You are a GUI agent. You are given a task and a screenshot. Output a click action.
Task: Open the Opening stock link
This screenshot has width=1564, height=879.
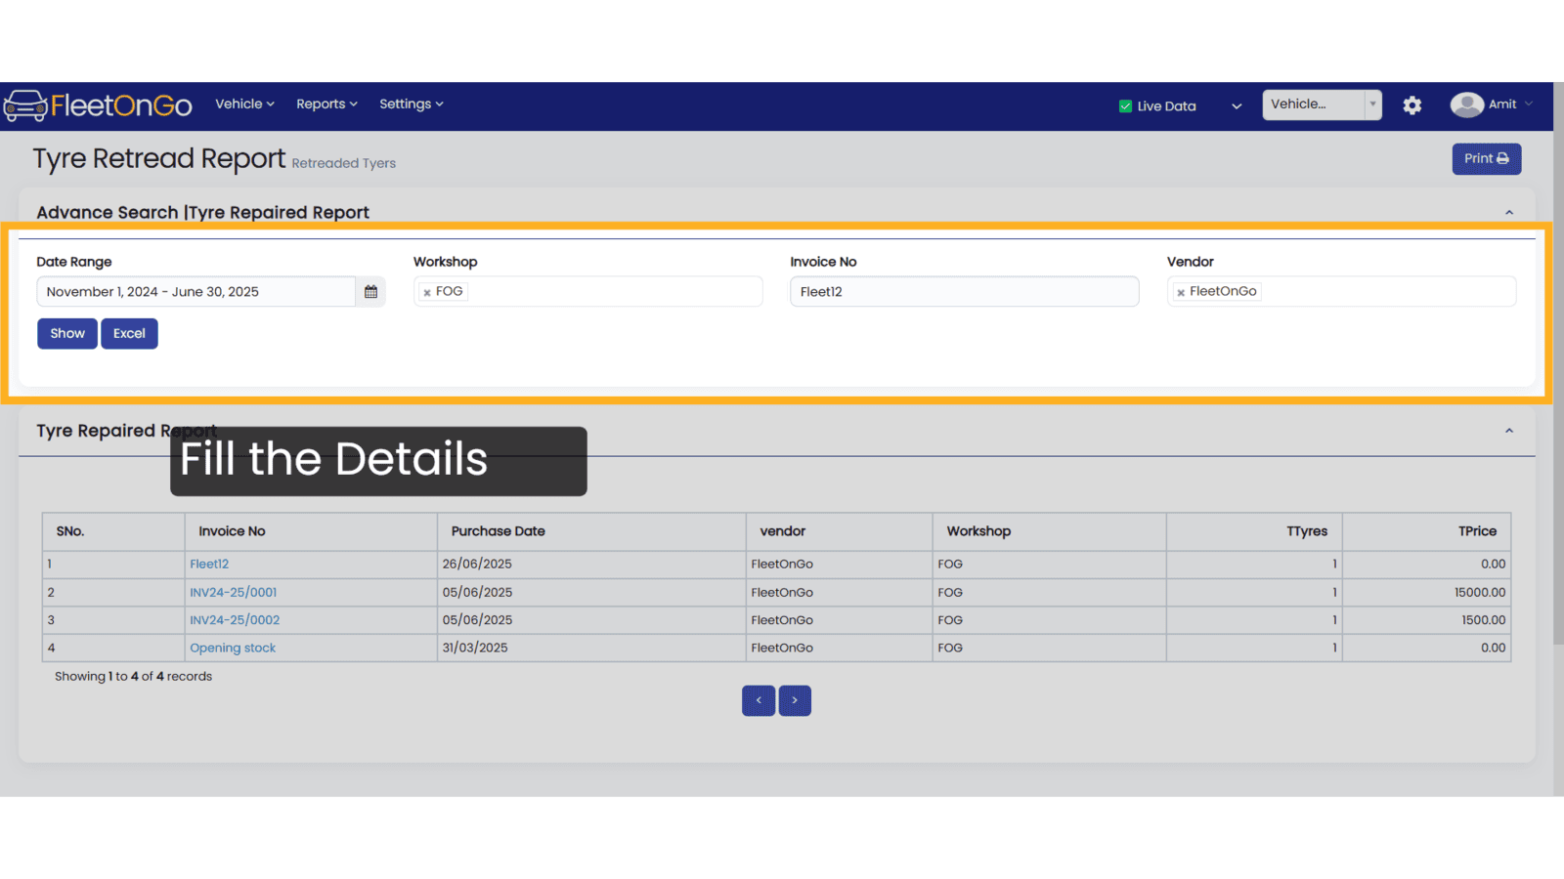pos(233,649)
